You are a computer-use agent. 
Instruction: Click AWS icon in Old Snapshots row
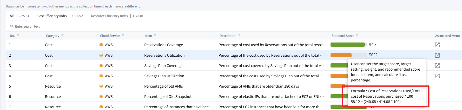click(x=101, y=97)
